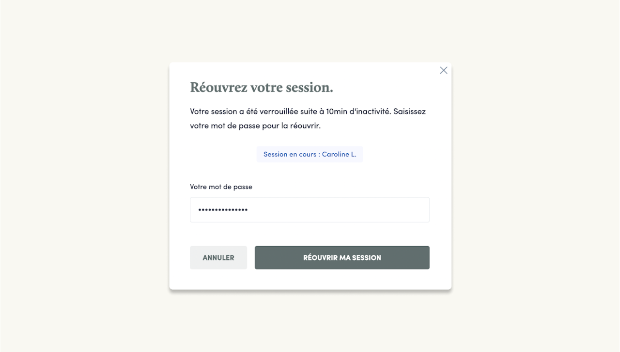The height and width of the screenshot is (352, 620).
Task: Click the beige backdrop right of dialog
Action: click(535, 176)
